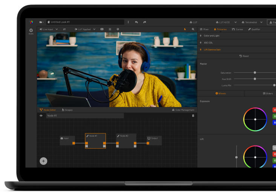Viewport: 276px width, 196px height.
Task: Click the colorful app logo icon
Action: click(31, 22)
